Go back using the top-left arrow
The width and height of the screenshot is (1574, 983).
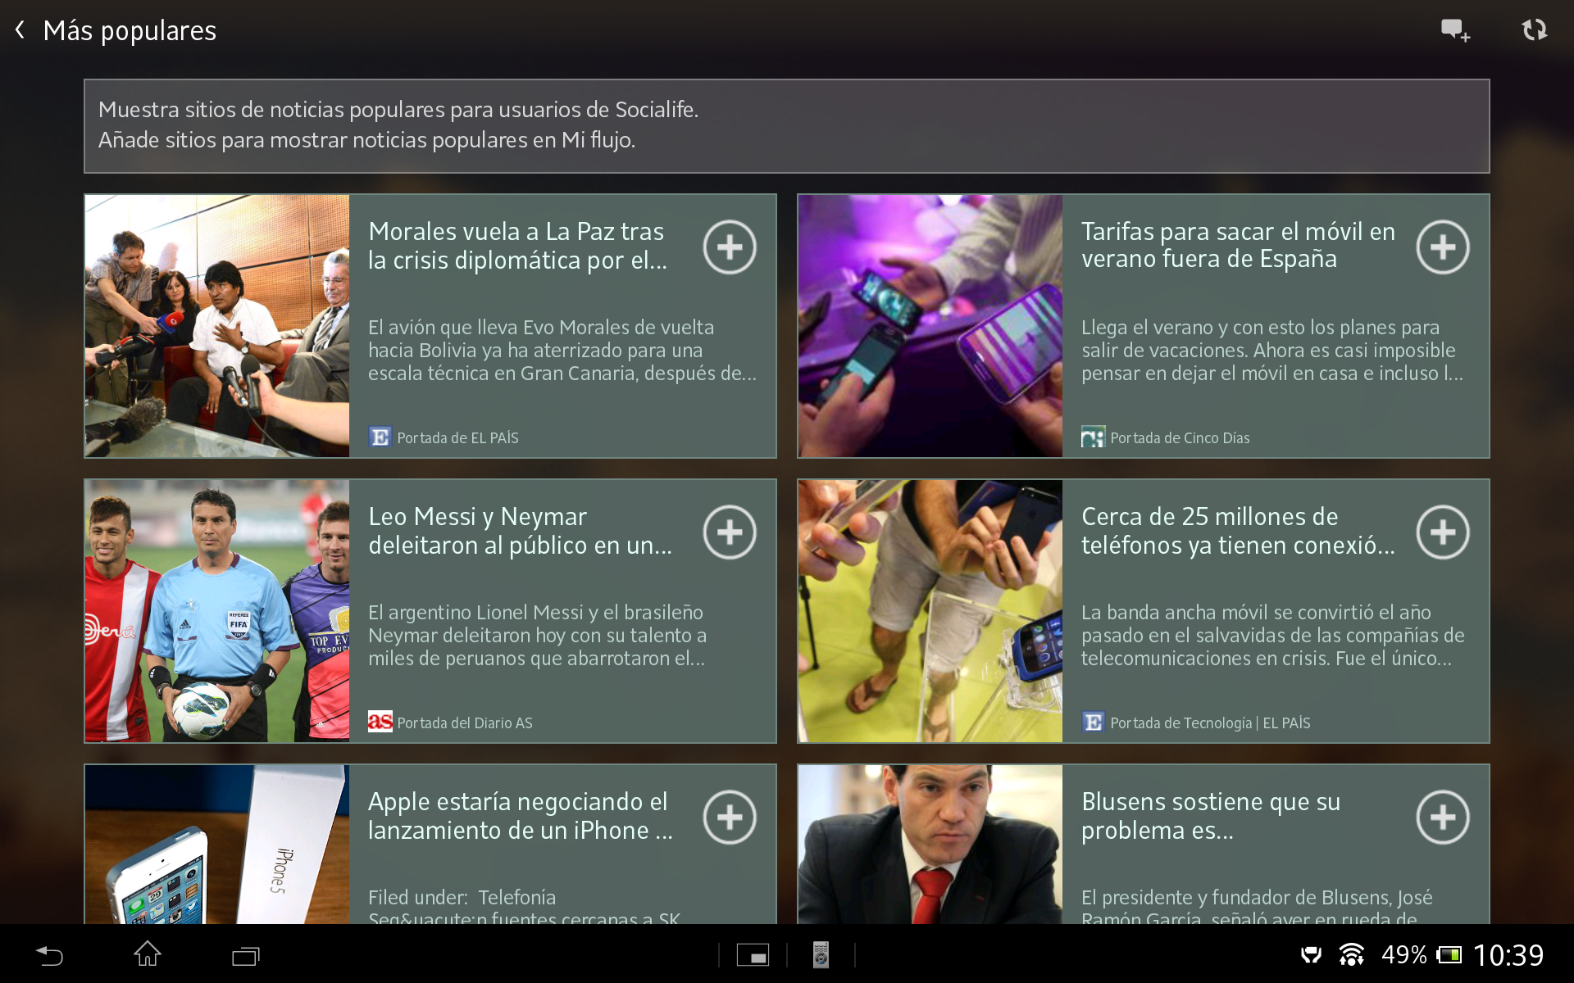(20, 31)
